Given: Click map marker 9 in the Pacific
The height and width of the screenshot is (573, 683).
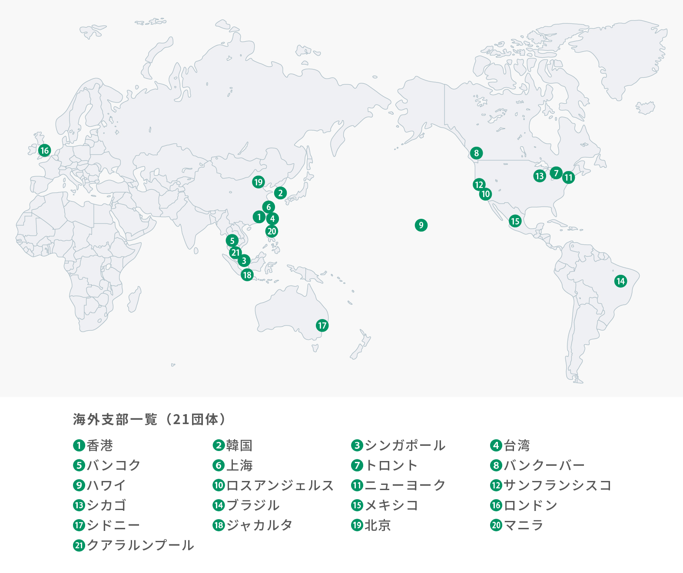Looking at the screenshot, I should tap(421, 225).
